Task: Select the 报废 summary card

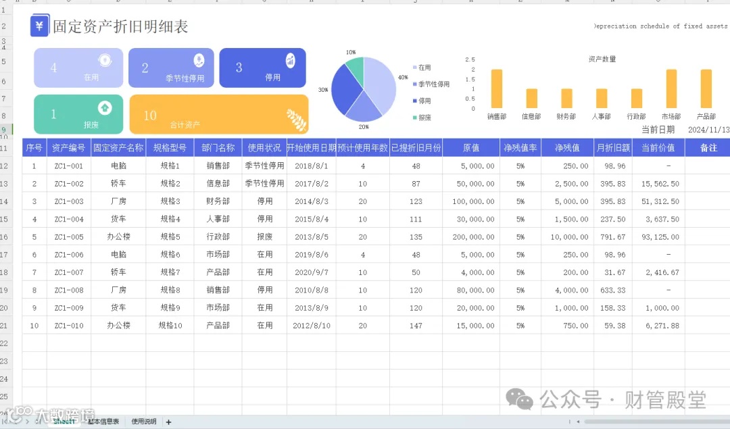Action: click(x=78, y=114)
